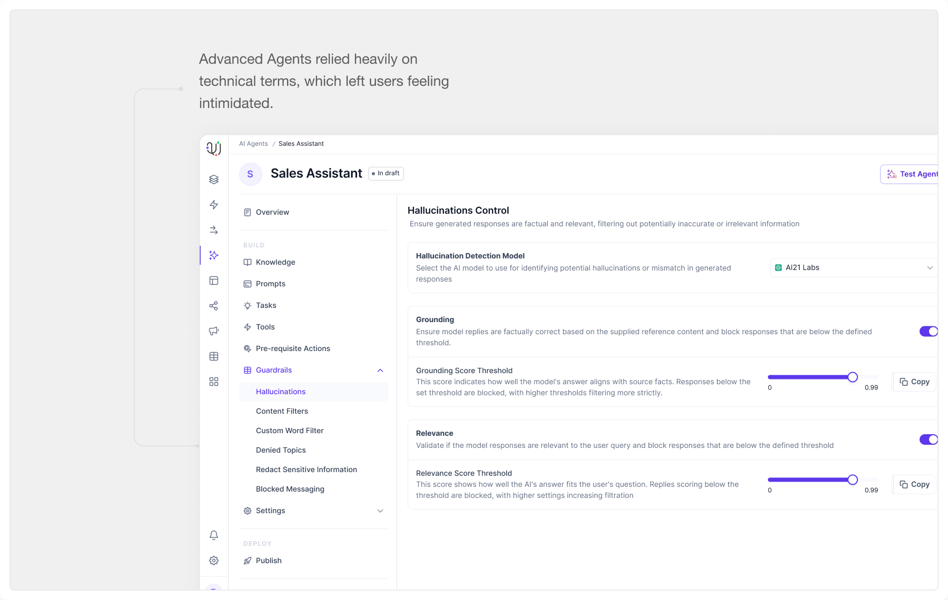Screen dimensions: 948x600
Task: Collapse the Guardrails section chevron
Action: tap(380, 371)
